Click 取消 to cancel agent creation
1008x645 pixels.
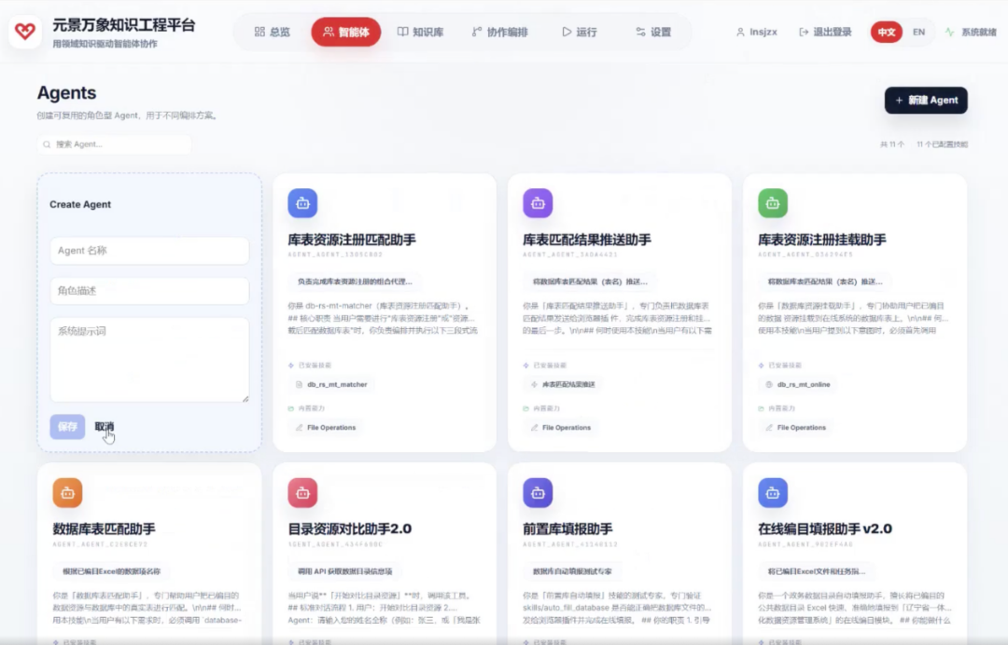(x=105, y=427)
